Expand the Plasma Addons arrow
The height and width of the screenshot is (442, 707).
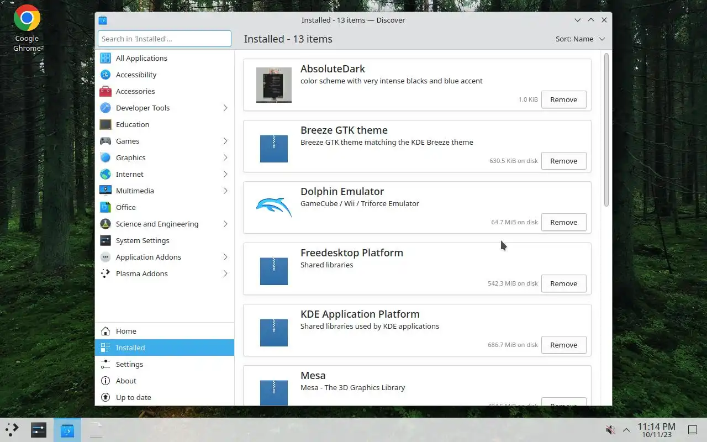(x=225, y=273)
